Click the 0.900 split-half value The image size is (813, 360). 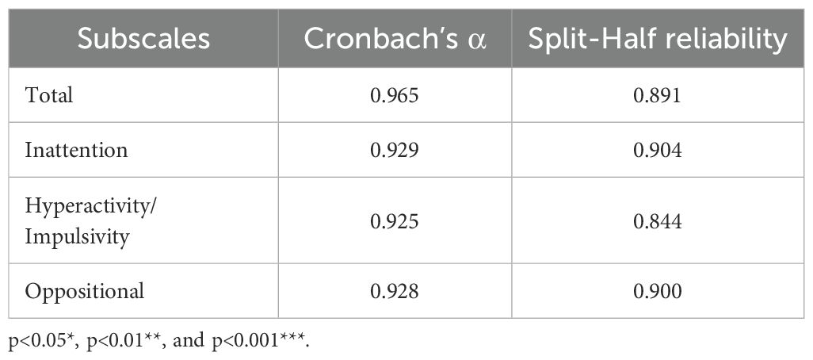[x=656, y=291]
